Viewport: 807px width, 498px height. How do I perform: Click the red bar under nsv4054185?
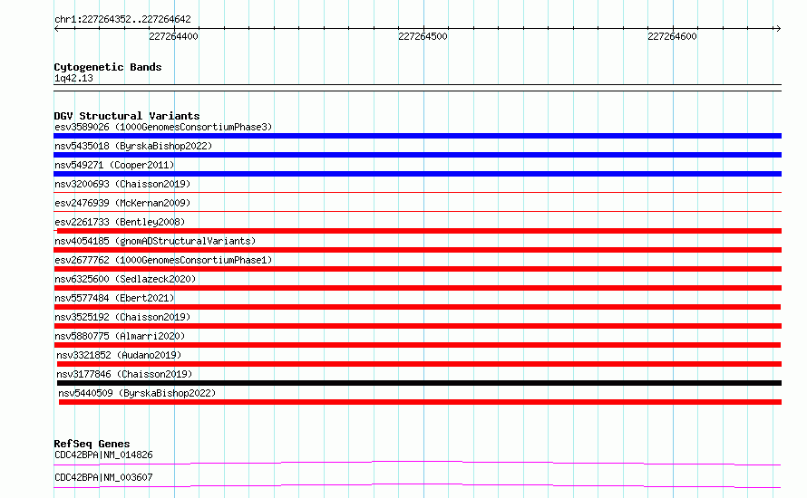(417, 250)
